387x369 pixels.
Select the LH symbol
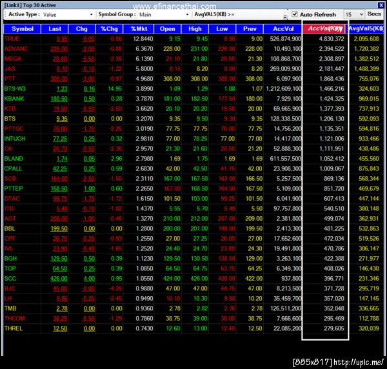(8, 299)
